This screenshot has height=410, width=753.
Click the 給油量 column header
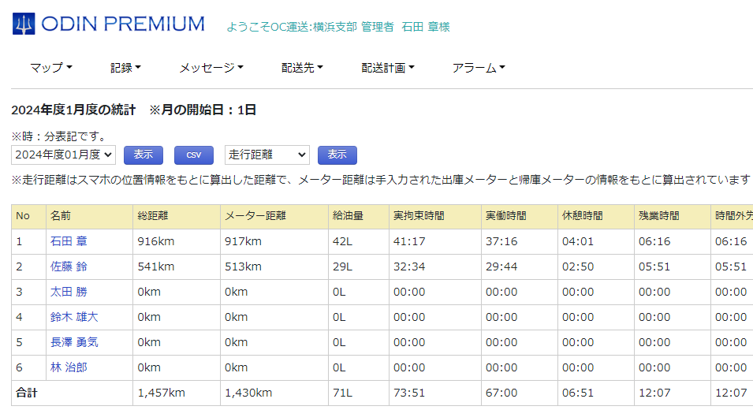(x=348, y=216)
